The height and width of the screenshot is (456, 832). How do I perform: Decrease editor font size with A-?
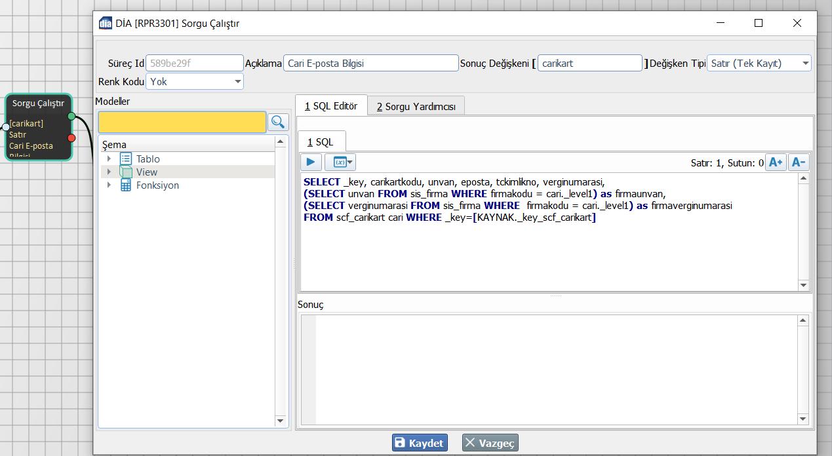click(x=798, y=162)
